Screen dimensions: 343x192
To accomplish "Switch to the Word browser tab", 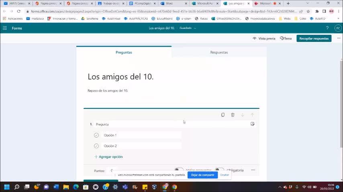I will coord(174,4).
